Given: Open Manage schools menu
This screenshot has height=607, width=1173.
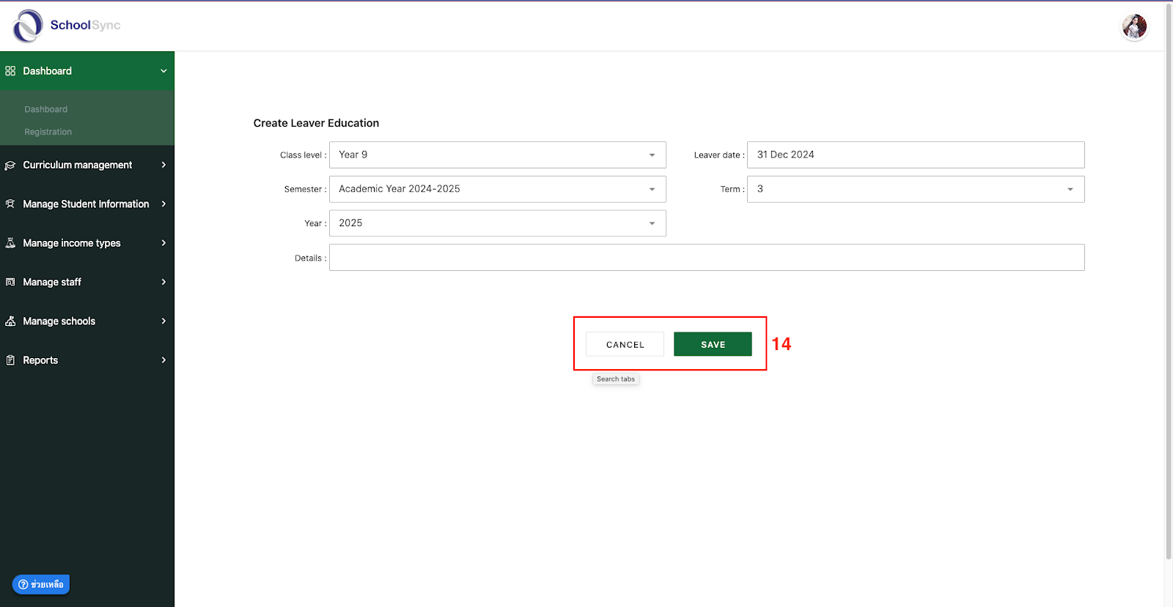Looking at the screenshot, I should [87, 321].
